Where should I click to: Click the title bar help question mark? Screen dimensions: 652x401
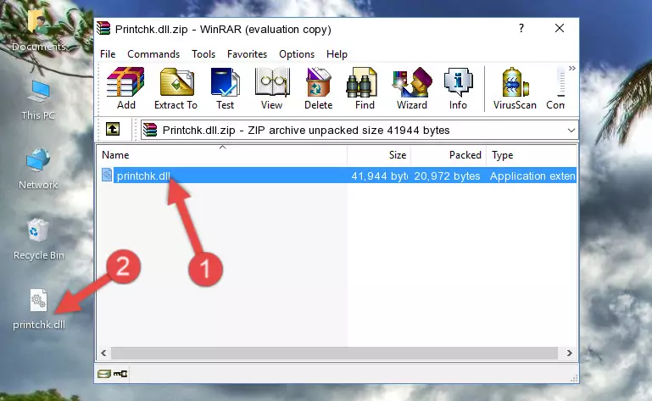[521, 28]
